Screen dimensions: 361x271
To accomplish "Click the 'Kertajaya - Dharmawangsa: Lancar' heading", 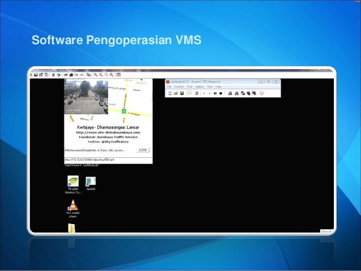I will pyautogui.click(x=108, y=127).
